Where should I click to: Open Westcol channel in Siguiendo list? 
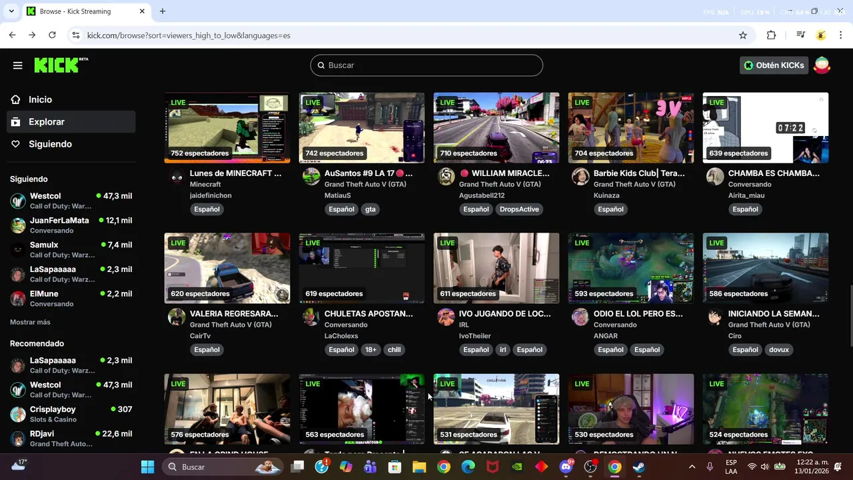71,201
